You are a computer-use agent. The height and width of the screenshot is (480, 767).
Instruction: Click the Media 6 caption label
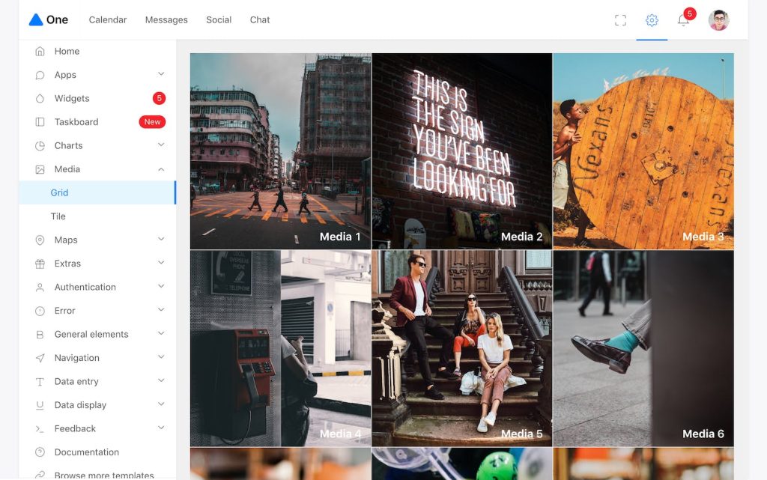(703, 434)
